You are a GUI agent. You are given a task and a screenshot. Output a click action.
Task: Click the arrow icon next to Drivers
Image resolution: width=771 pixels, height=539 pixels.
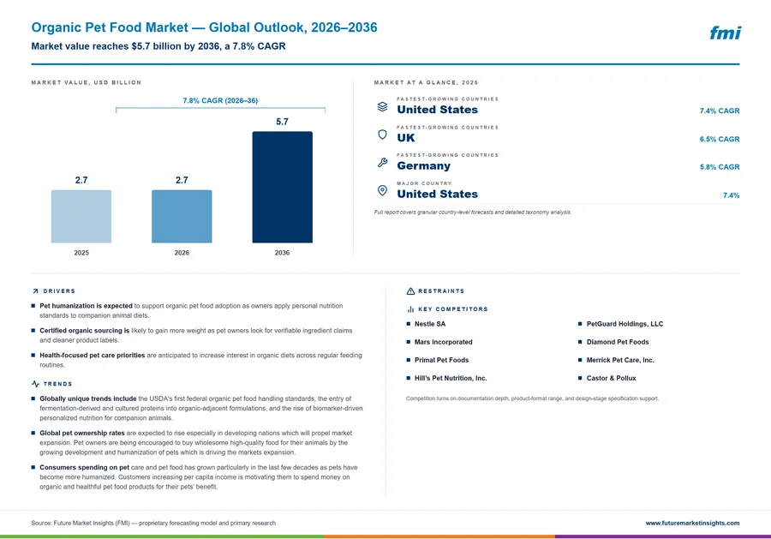point(35,291)
